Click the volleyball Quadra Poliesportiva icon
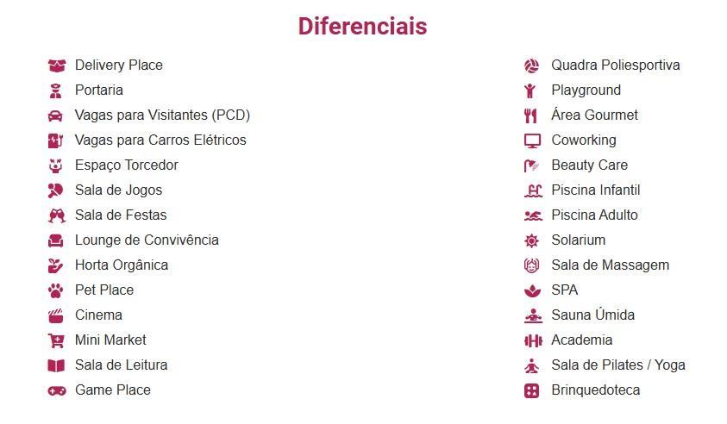 (532, 65)
